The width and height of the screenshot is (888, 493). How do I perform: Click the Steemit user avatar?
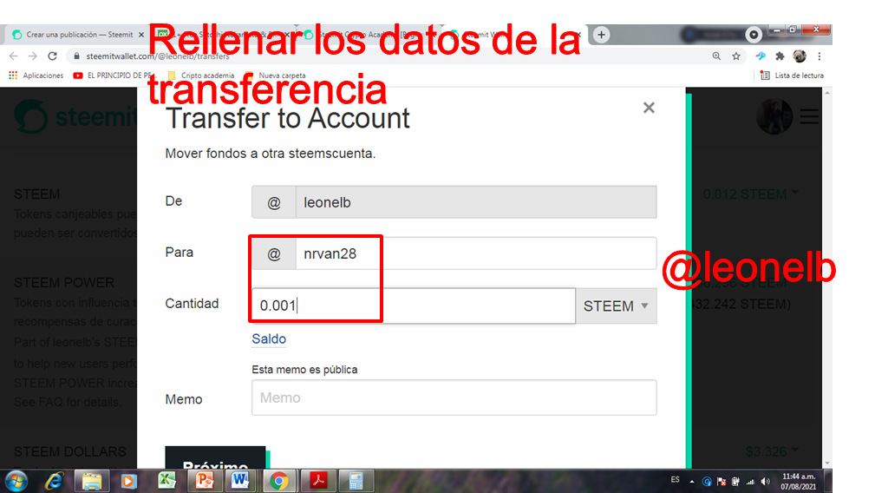(x=774, y=116)
